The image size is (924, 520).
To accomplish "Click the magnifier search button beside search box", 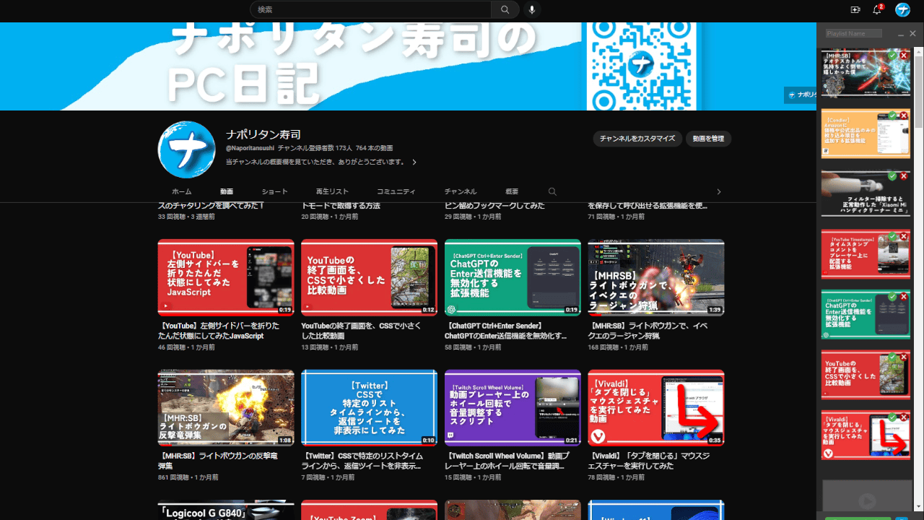I will point(505,9).
